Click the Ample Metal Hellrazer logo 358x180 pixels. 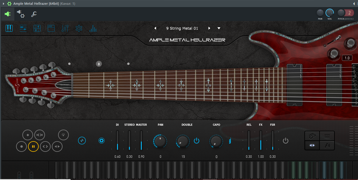[187, 40]
